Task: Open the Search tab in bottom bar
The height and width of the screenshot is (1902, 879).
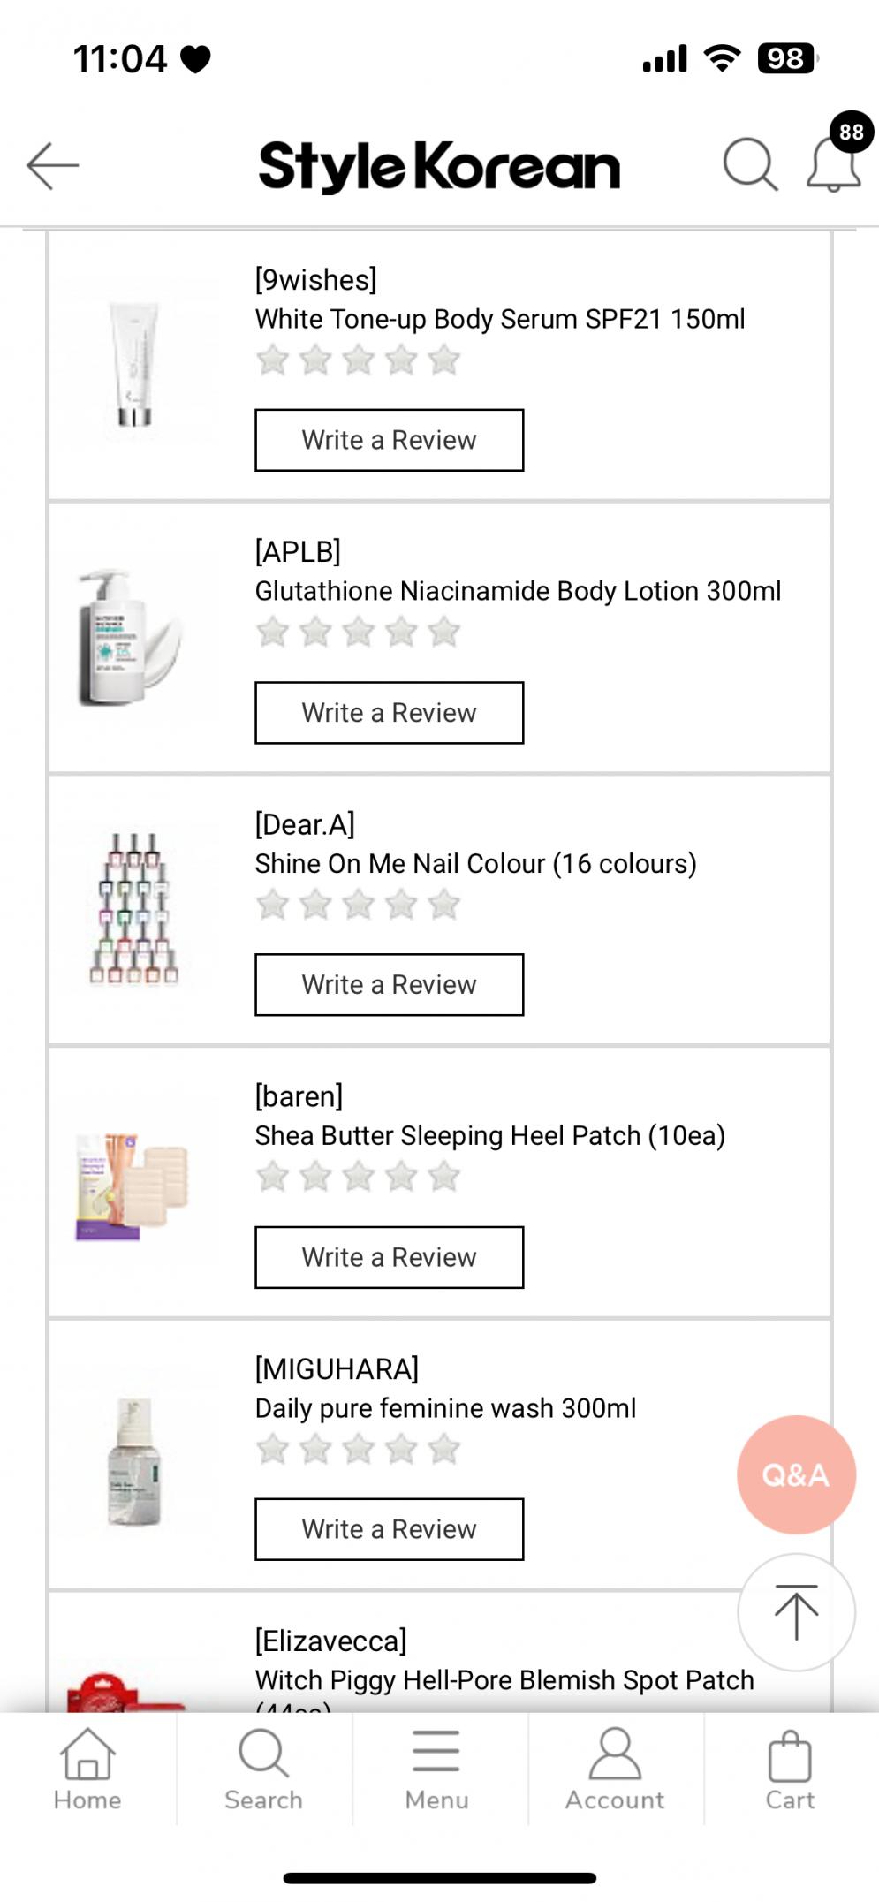Action: 263,1770
